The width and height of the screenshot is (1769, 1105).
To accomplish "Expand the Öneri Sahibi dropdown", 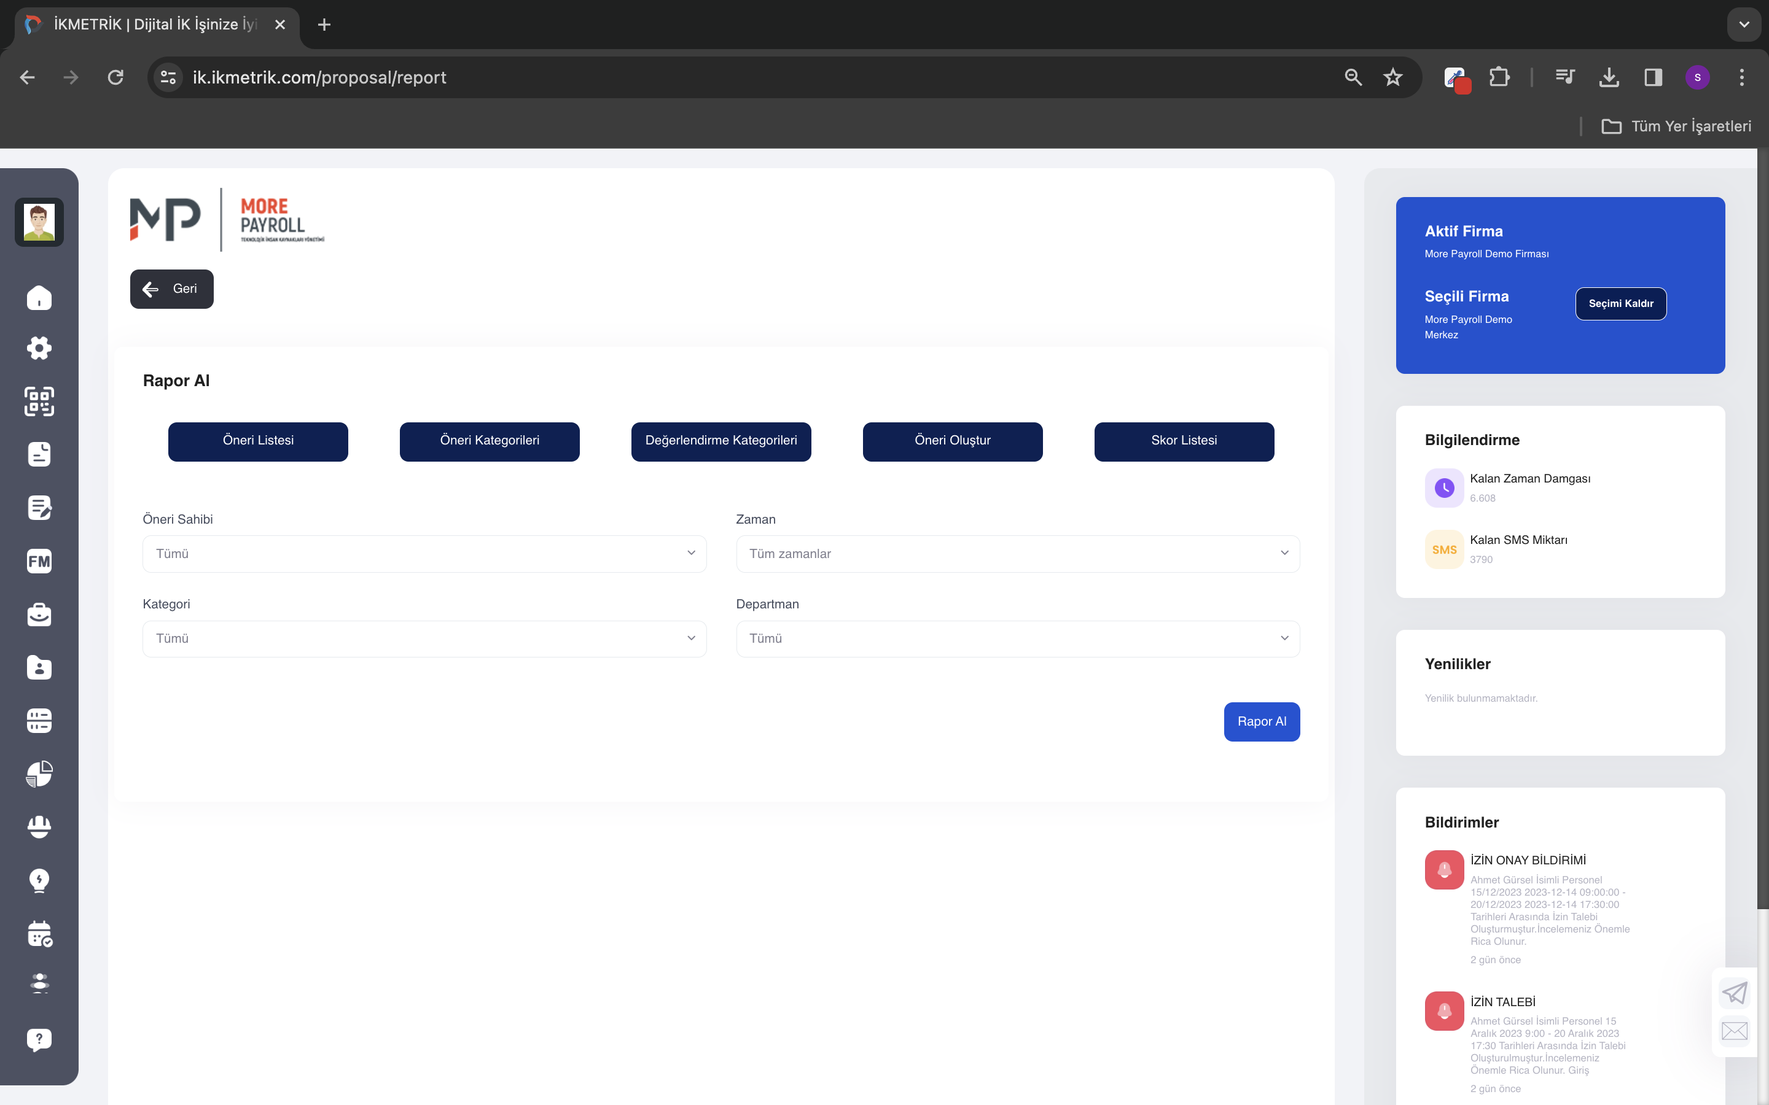I will (x=424, y=554).
